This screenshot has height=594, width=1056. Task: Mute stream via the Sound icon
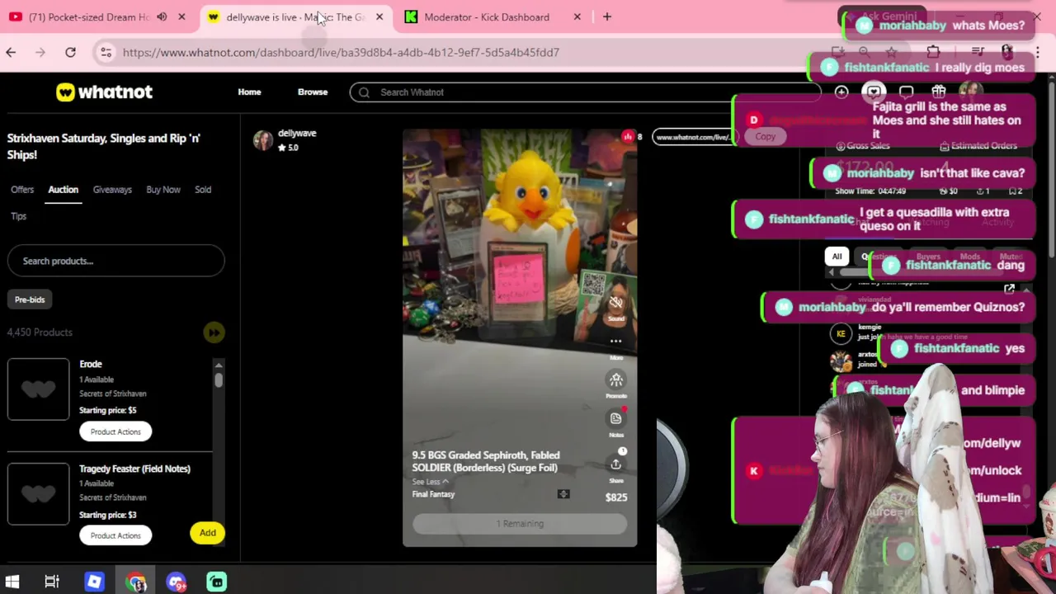[x=616, y=304]
